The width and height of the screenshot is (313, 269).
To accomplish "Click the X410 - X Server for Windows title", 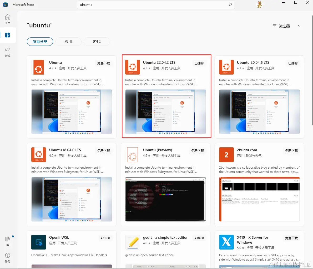I will 253,240.
